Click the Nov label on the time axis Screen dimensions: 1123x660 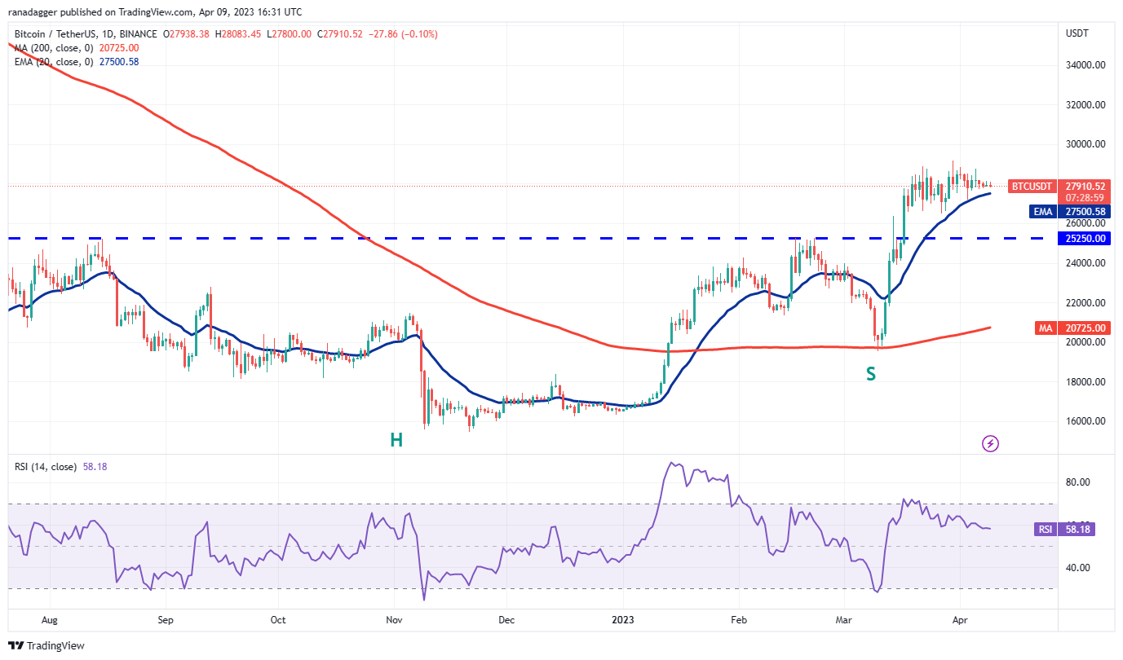[x=394, y=619]
